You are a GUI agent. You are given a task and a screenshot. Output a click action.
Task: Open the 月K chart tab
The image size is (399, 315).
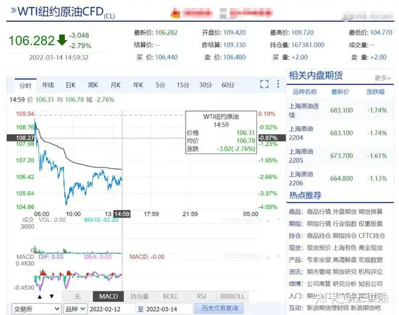(x=115, y=85)
